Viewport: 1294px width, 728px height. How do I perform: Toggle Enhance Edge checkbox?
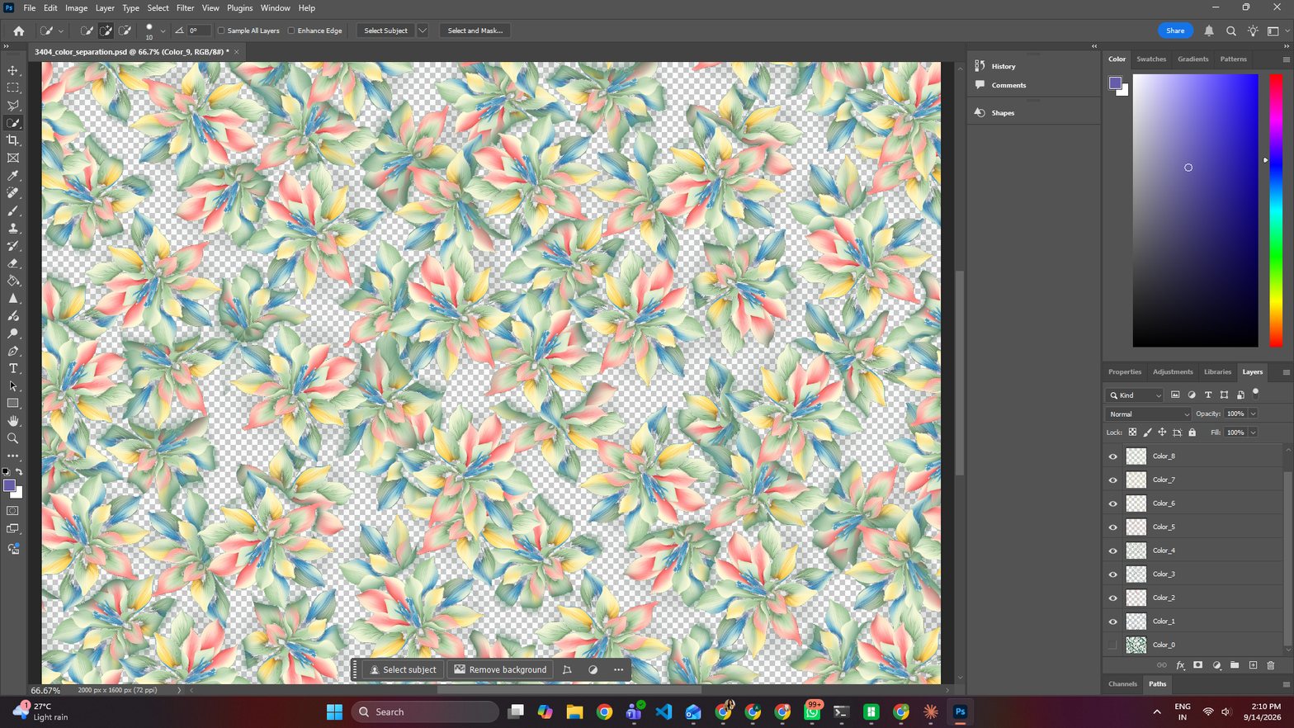click(x=291, y=31)
